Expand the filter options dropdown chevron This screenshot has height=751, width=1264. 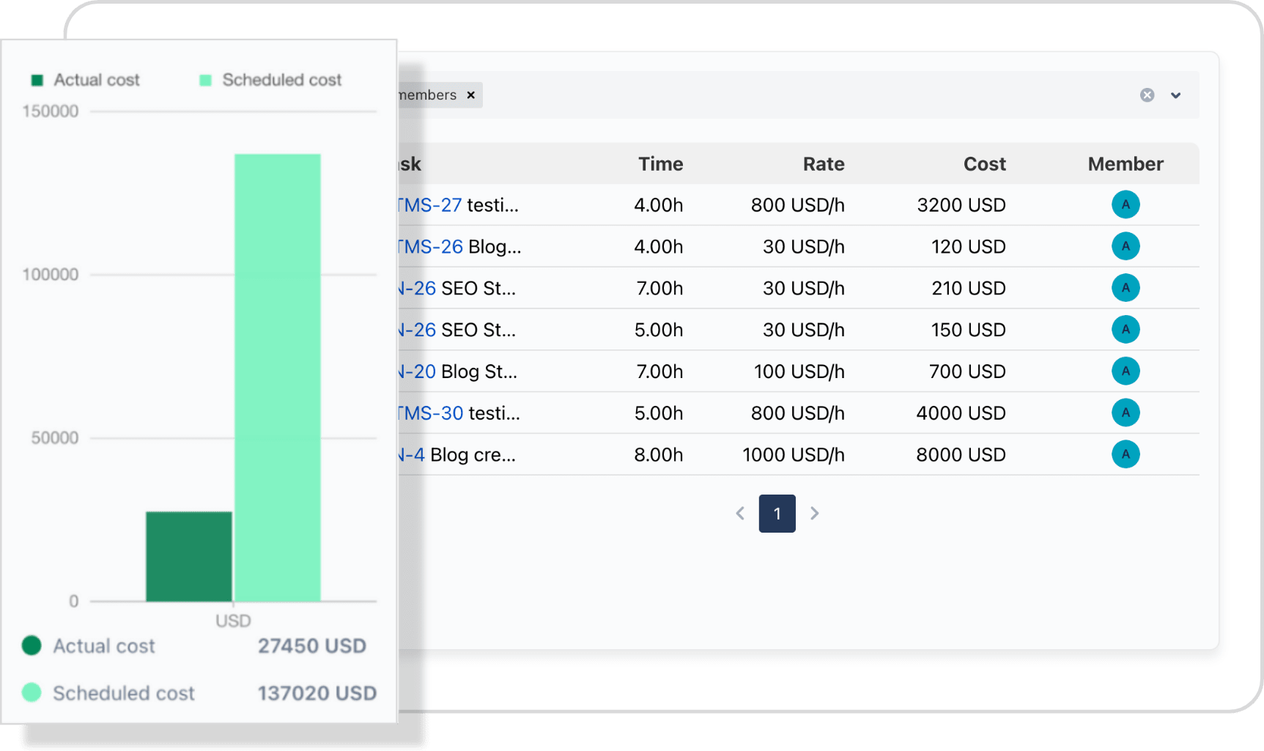tap(1177, 95)
